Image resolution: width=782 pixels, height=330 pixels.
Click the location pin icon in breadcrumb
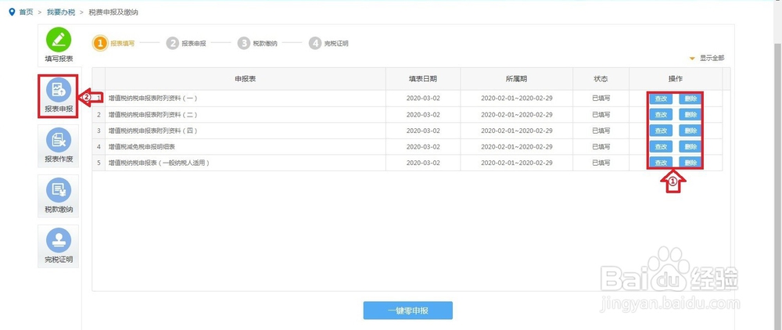(12, 12)
